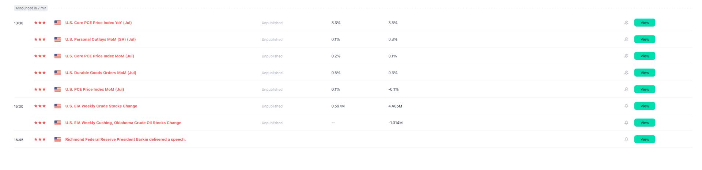Click US flag icon beside Core PCE YoY

(57, 23)
